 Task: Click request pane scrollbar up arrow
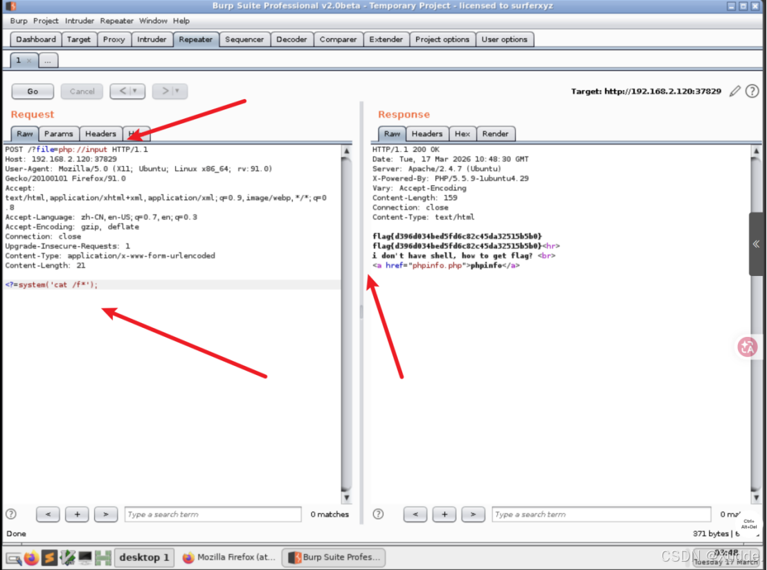[346, 151]
